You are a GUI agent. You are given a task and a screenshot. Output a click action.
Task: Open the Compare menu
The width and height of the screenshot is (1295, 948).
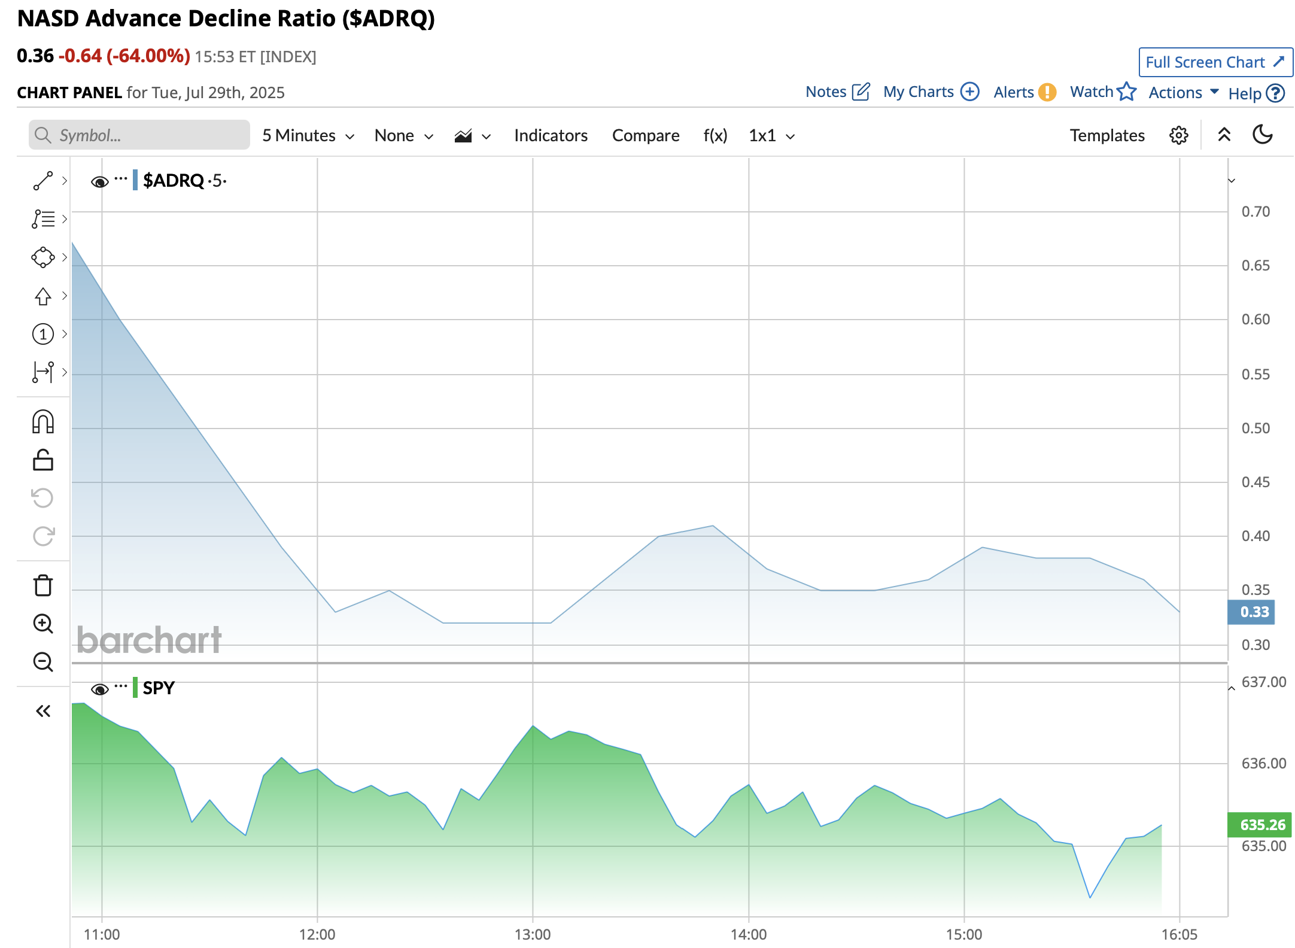tap(645, 136)
